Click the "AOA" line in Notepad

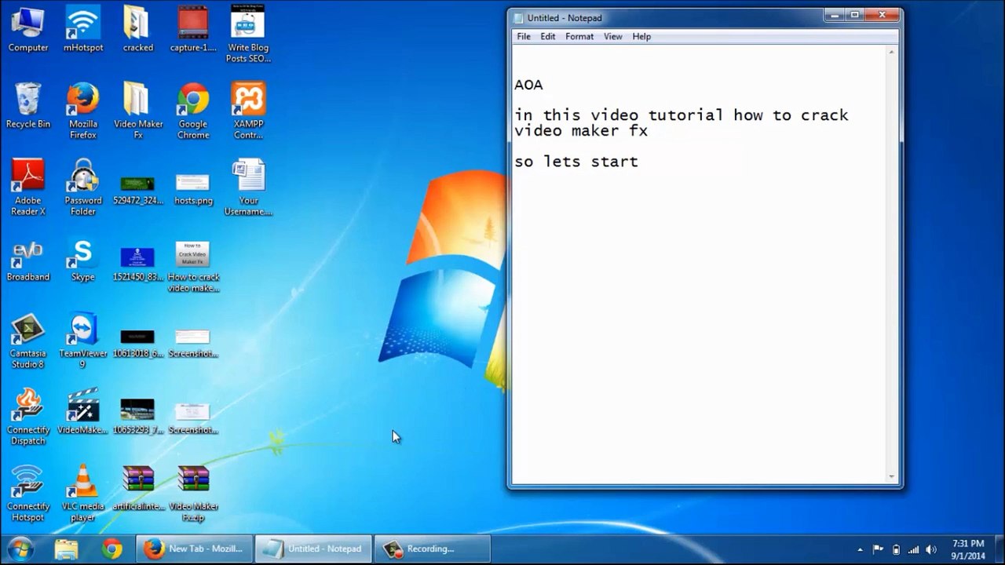click(x=528, y=85)
